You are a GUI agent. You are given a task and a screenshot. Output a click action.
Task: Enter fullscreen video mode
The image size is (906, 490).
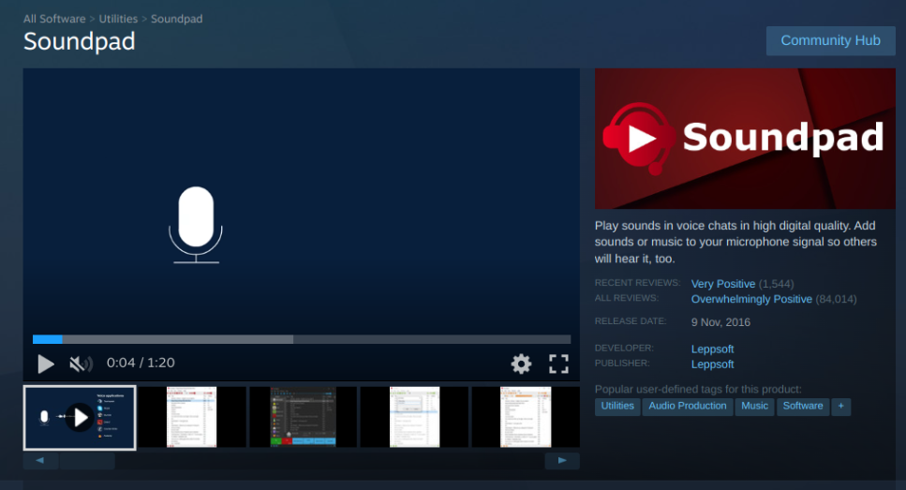pos(558,364)
